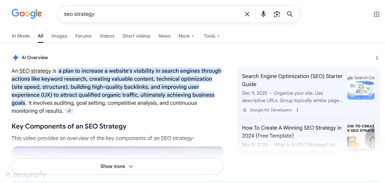Click the 'Dec 9, 2025 — Organize your site' snippet
Image resolution: width=385 pixels, height=183 pixels.
(x=292, y=97)
